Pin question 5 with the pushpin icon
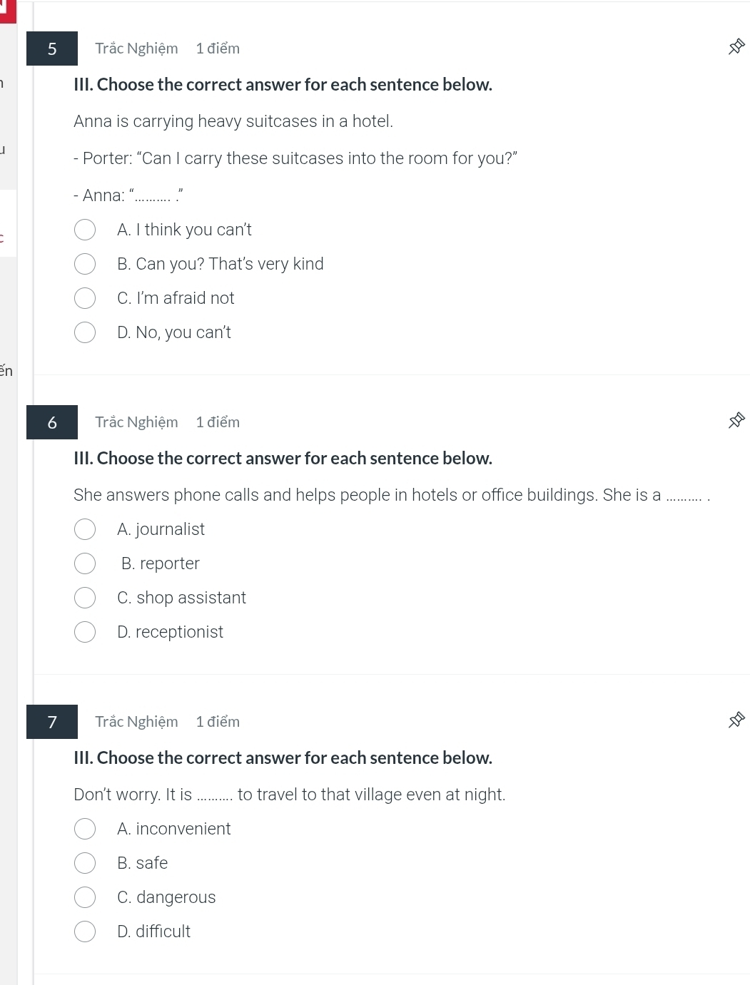Screen dimensions: 750x985 point(736,47)
